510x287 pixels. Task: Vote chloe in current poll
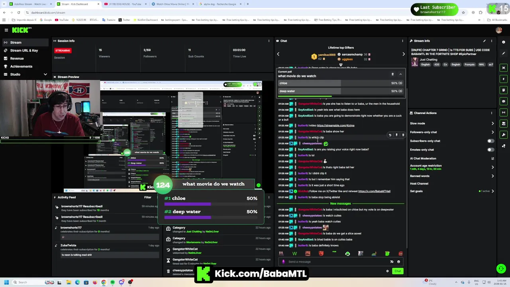tap(341, 83)
